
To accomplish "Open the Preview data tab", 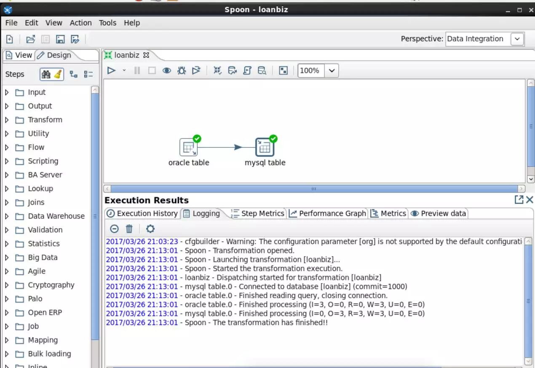I will tap(439, 213).
